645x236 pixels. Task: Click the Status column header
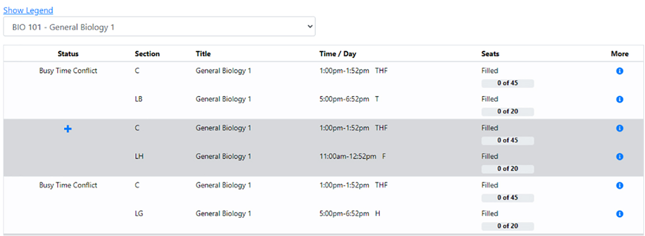point(68,54)
